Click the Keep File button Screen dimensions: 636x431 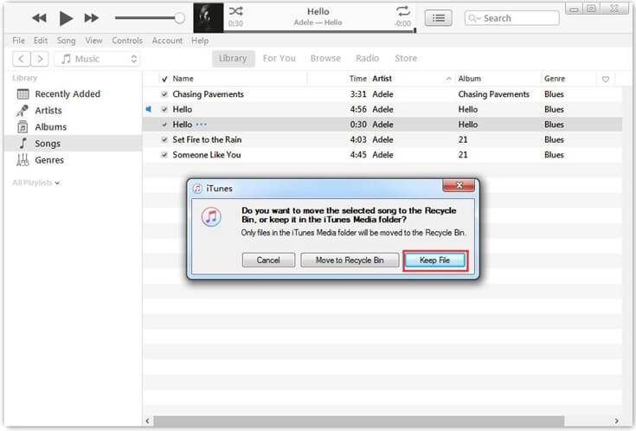point(434,261)
